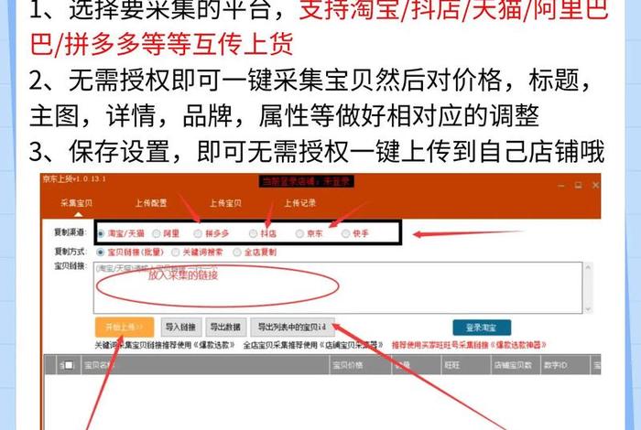This screenshot has width=641, height=430.
Task: Select the 快手 channel option
Action: (346, 233)
